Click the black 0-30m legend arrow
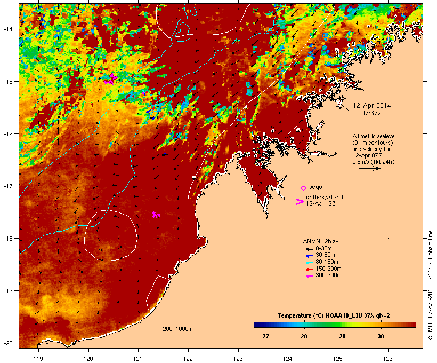The width and height of the screenshot is (437, 363). click(309, 249)
